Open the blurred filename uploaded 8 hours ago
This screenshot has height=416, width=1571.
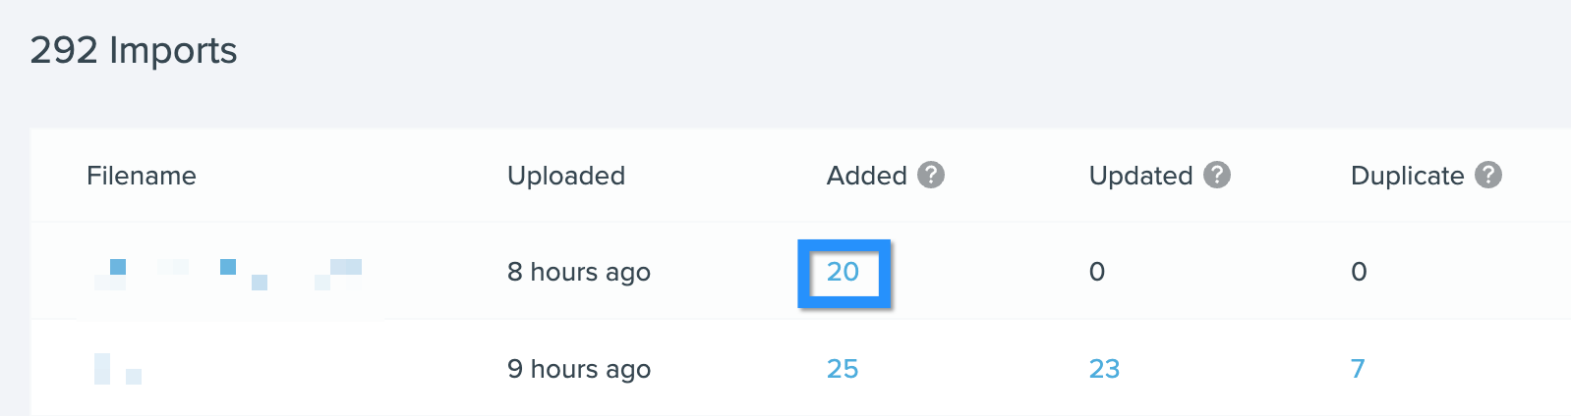[228, 274]
